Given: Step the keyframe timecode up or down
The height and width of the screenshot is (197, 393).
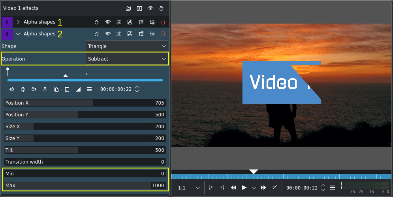Looking at the screenshot, I should 137,89.
